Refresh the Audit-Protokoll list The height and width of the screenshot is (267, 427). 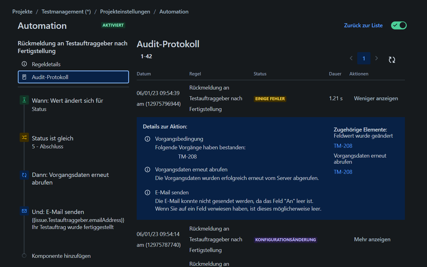click(x=392, y=60)
